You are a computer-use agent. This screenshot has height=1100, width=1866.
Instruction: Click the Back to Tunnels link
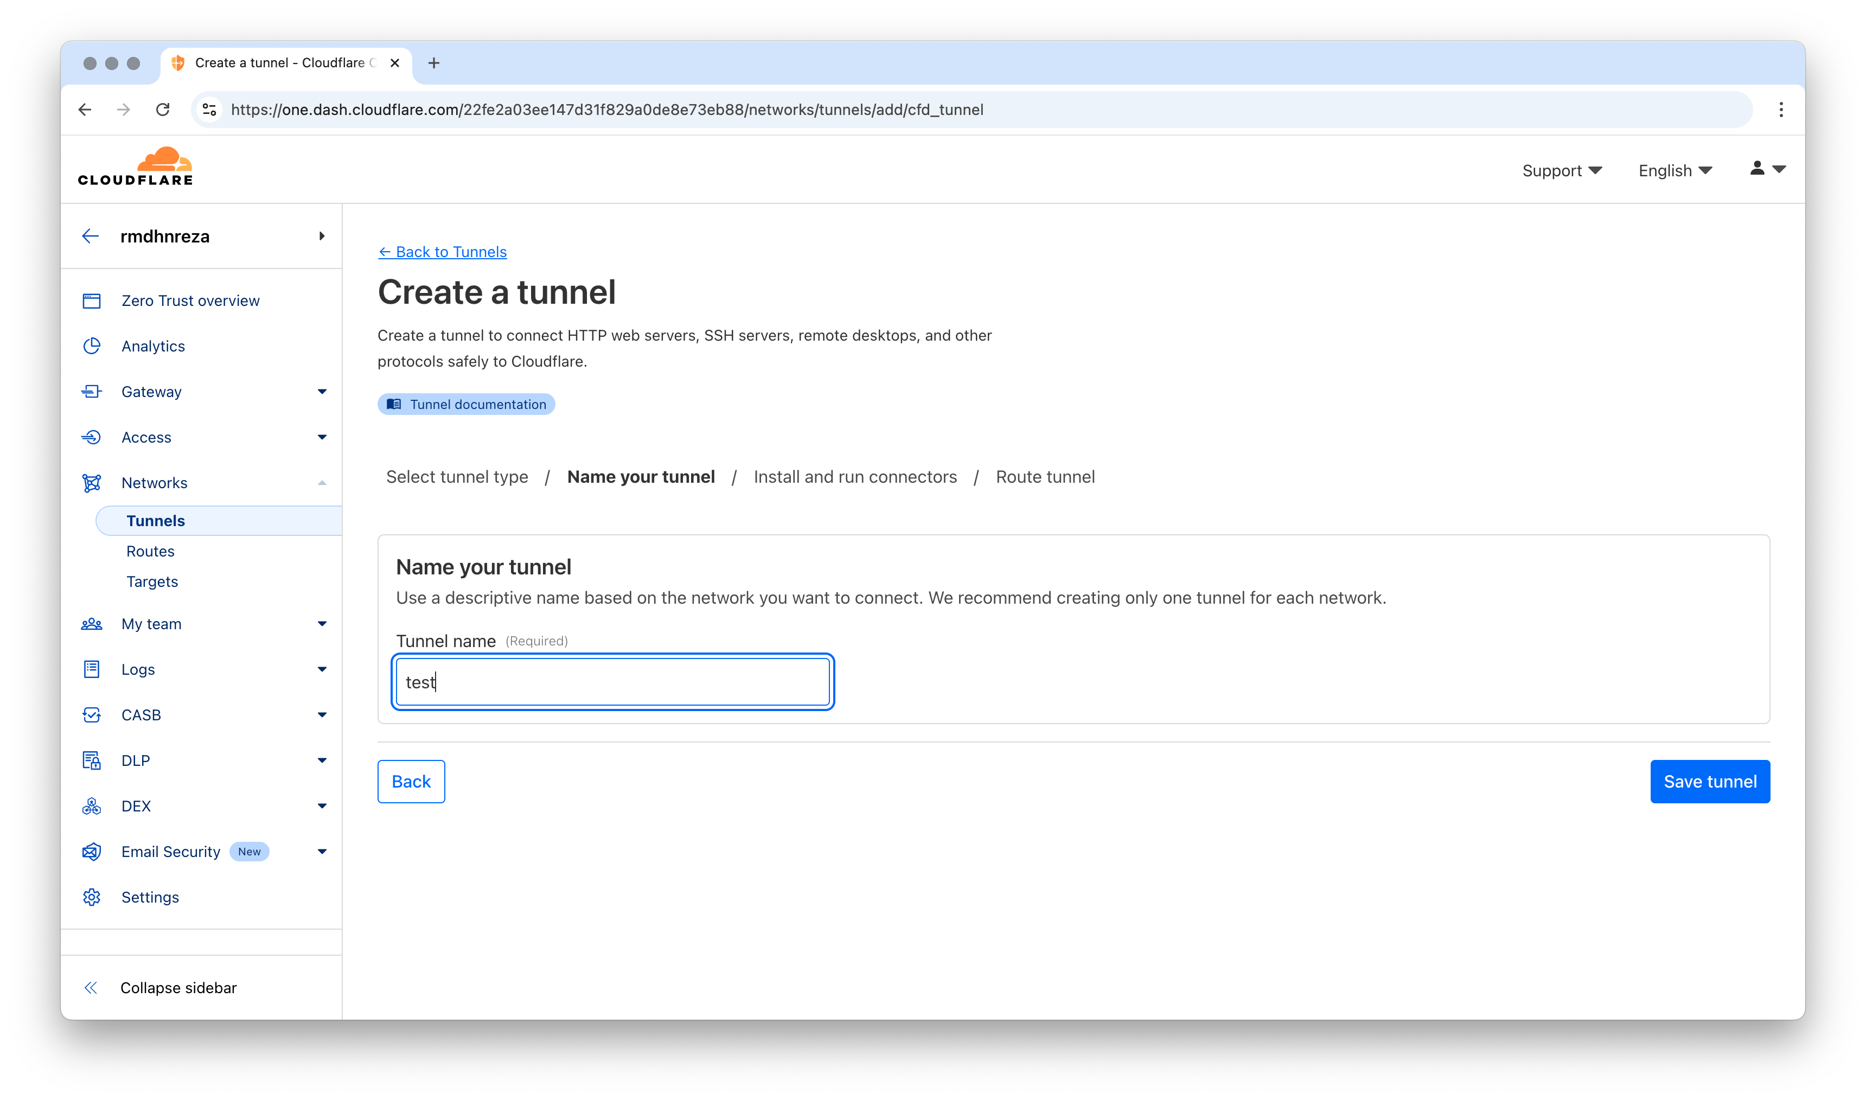coord(443,252)
